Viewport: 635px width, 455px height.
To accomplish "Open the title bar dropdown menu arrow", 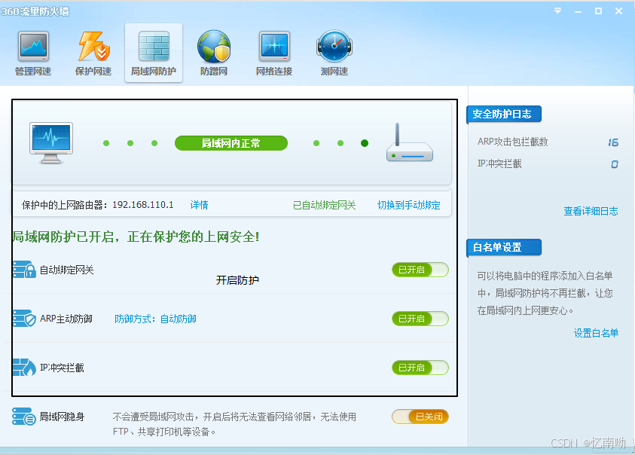I will click(x=557, y=11).
